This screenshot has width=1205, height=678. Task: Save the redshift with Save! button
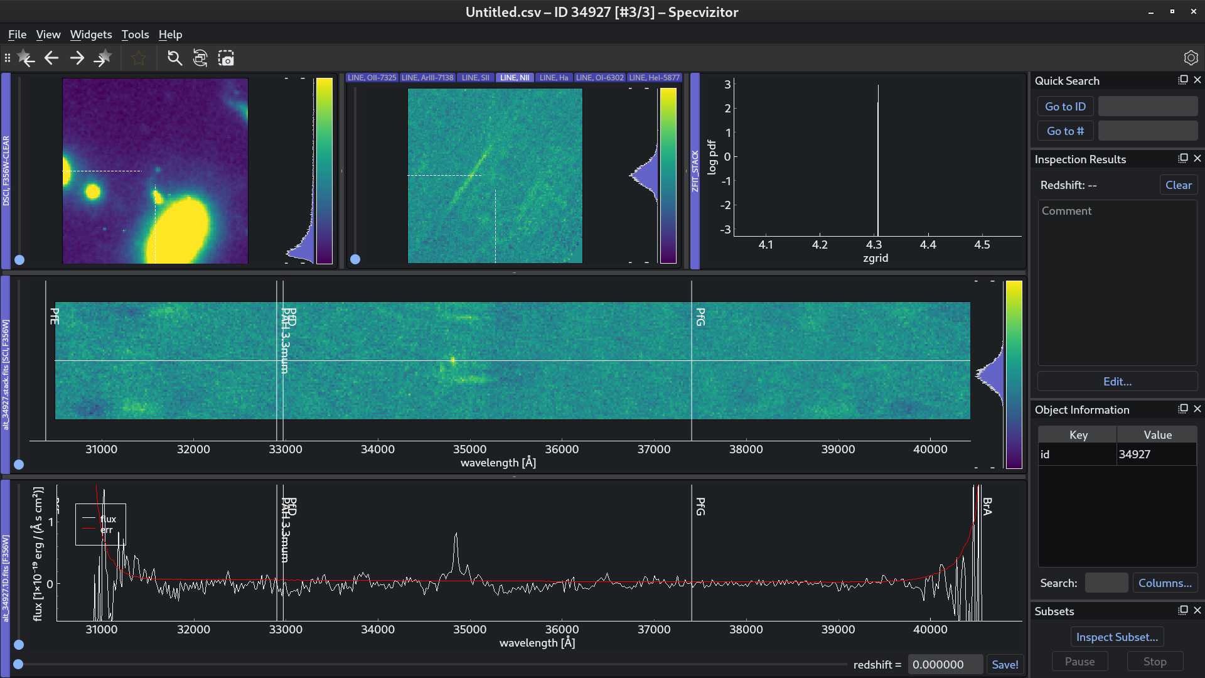click(x=1005, y=665)
